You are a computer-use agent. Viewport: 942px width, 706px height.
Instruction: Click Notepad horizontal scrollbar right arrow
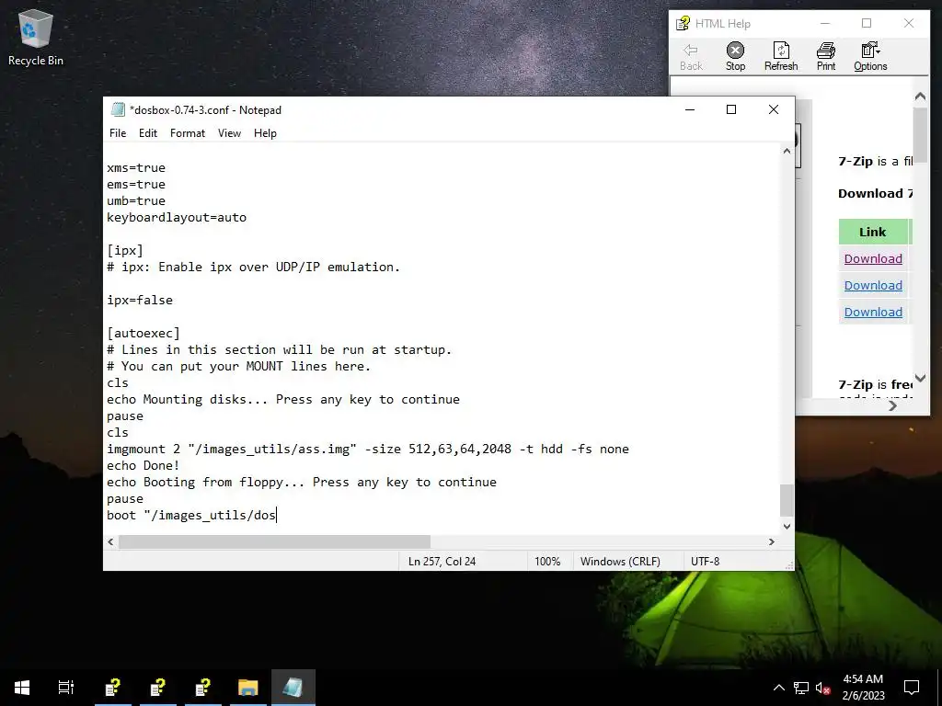pyautogui.click(x=772, y=542)
